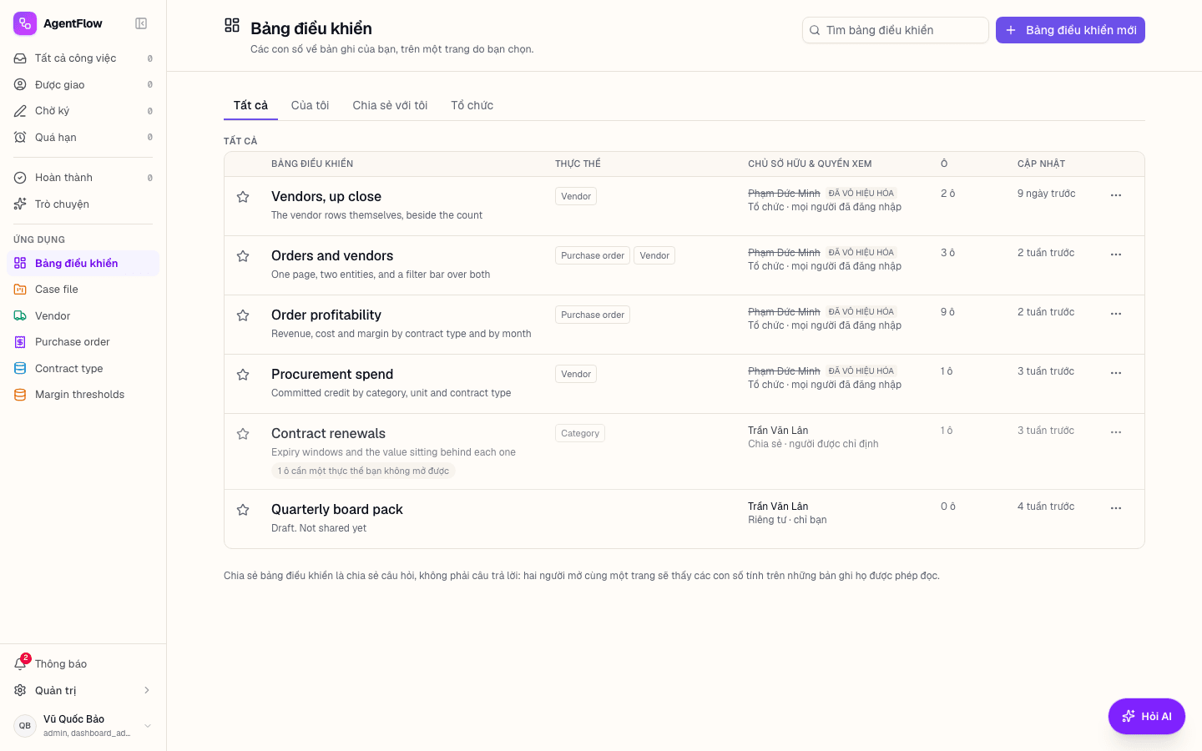
Task: Switch to the Chia sẻ với tôi tab
Action: click(x=390, y=105)
